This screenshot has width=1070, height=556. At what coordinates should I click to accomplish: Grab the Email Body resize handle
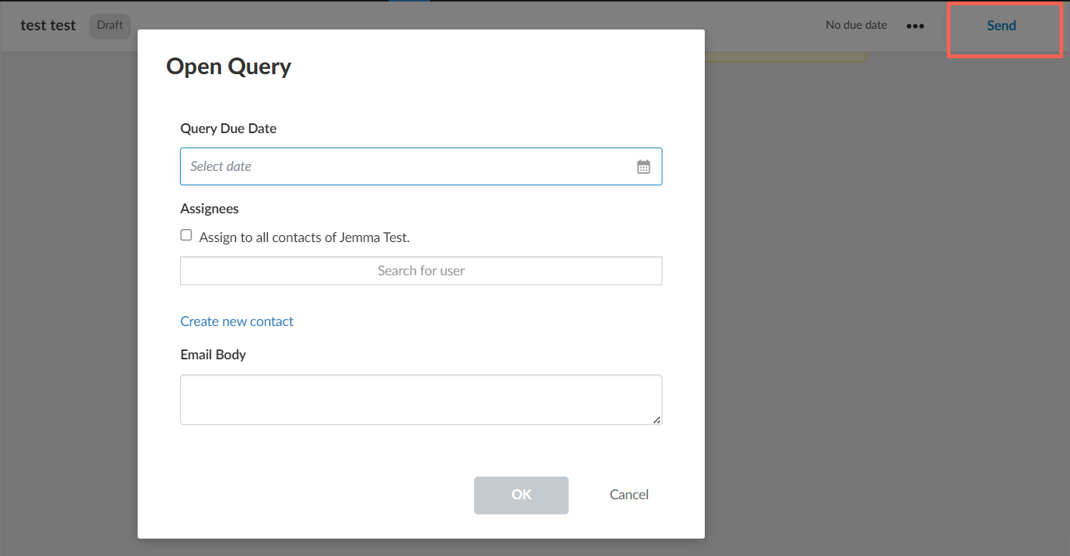tap(656, 420)
